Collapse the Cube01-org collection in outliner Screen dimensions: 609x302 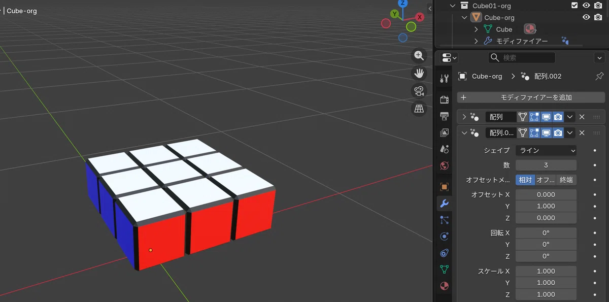tap(453, 6)
